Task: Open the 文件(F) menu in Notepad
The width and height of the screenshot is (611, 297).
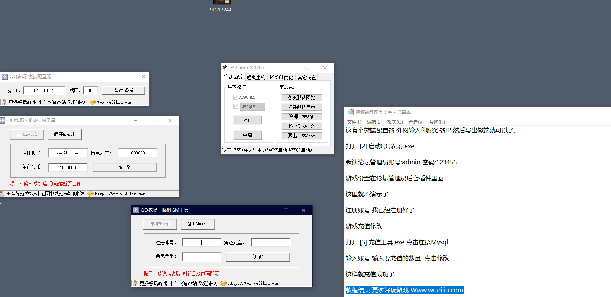Action: [x=354, y=122]
